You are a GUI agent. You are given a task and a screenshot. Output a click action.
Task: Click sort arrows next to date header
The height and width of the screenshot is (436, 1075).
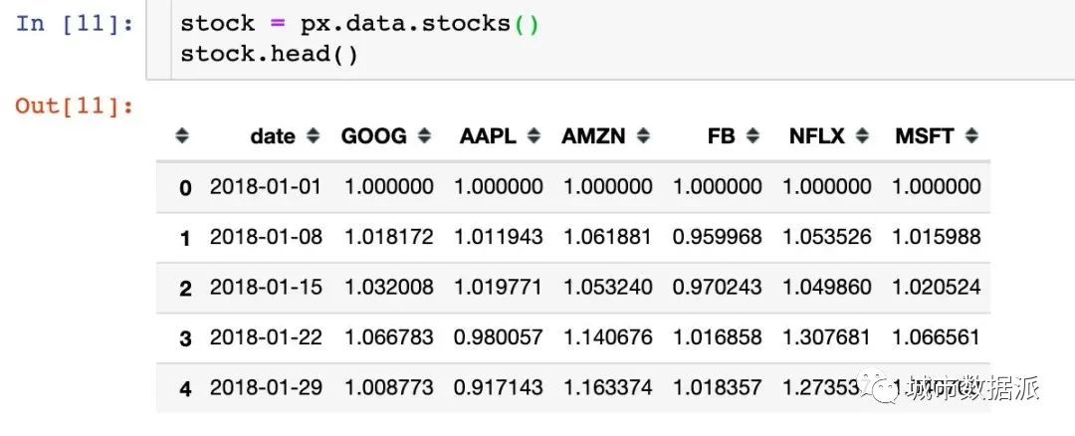click(314, 136)
